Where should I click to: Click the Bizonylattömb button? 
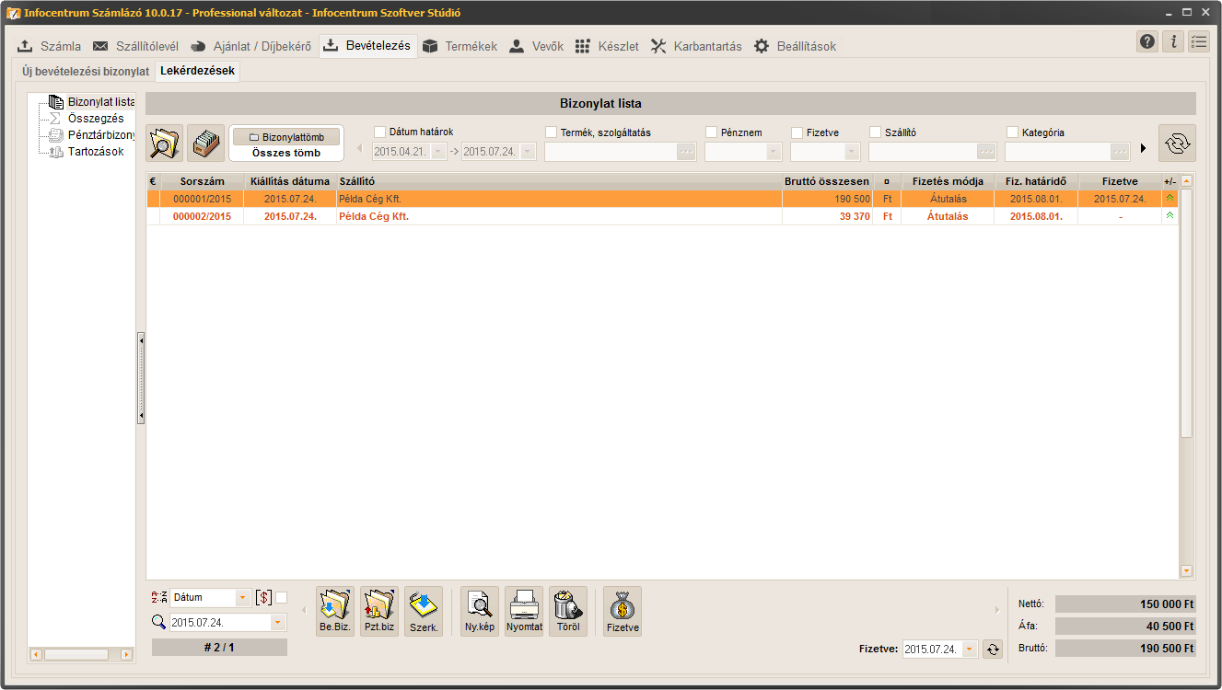point(286,137)
